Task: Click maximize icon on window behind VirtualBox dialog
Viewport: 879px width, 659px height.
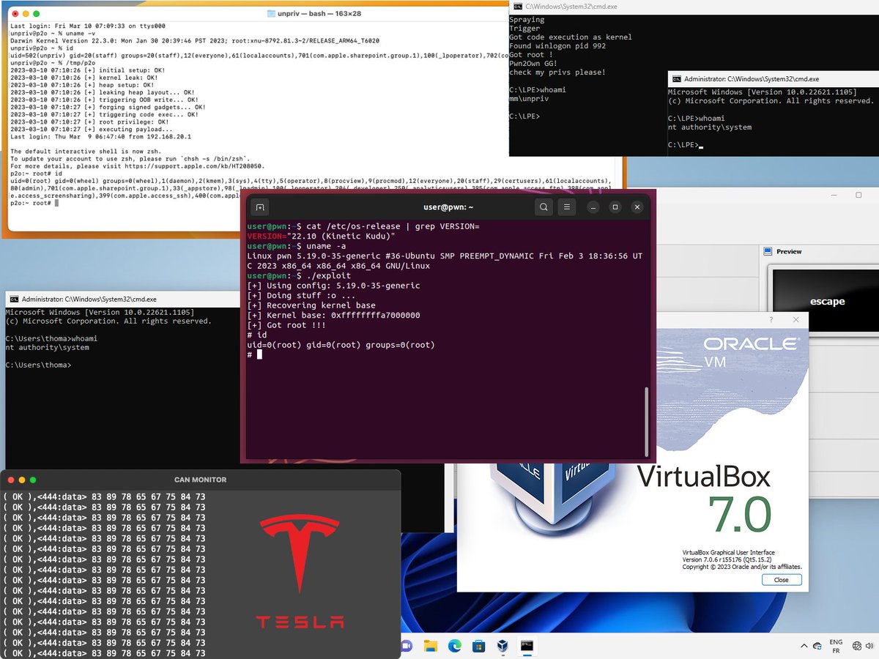Action: click(x=858, y=196)
